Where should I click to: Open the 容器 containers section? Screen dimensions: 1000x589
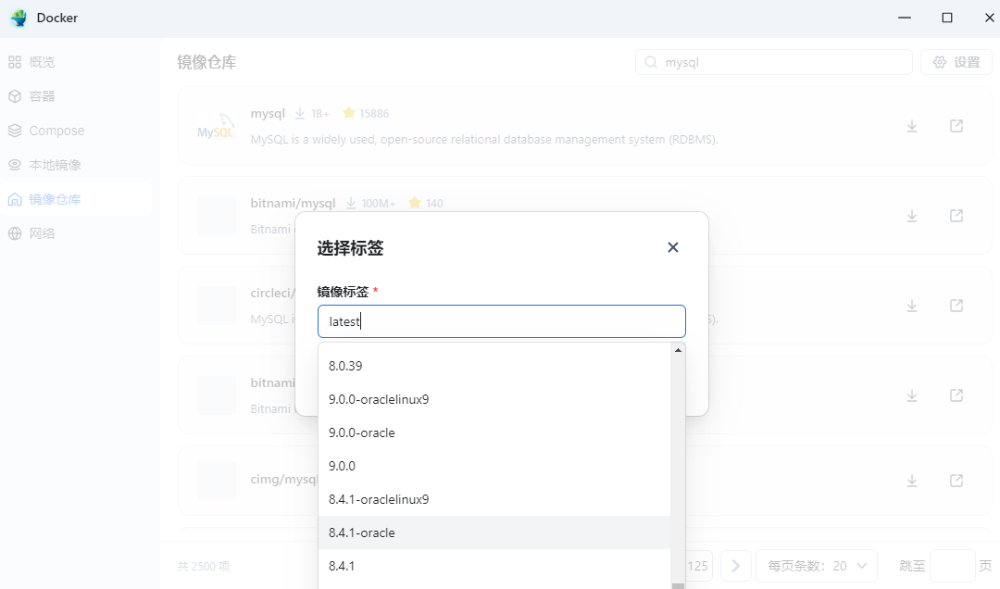tap(75, 96)
